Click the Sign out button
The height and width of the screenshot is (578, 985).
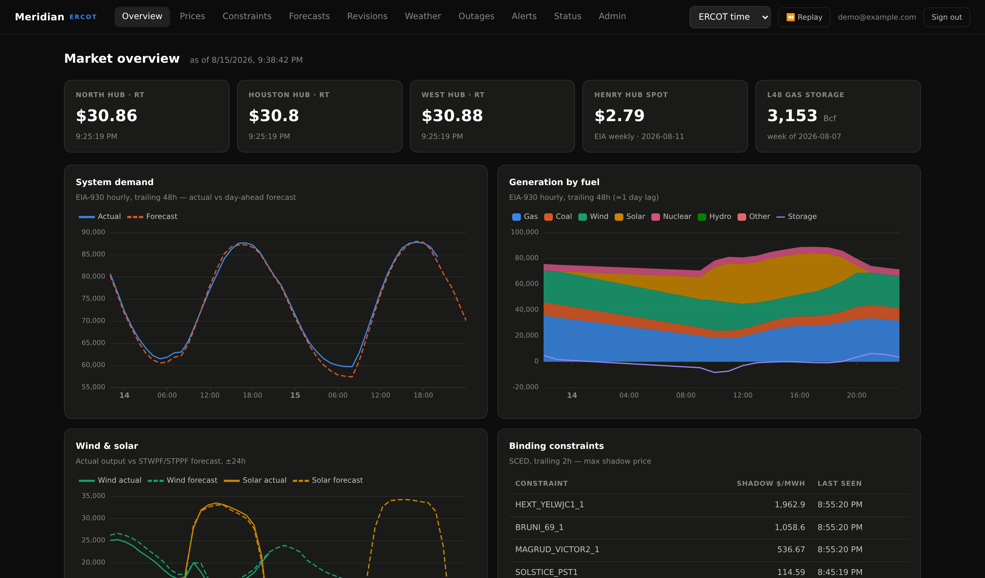pyautogui.click(x=946, y=17)
